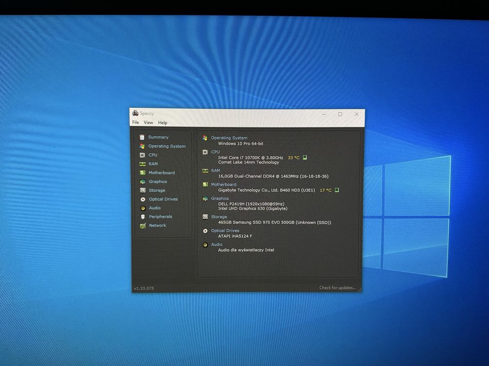Click the Storage heading link in summary

point(219,217)
